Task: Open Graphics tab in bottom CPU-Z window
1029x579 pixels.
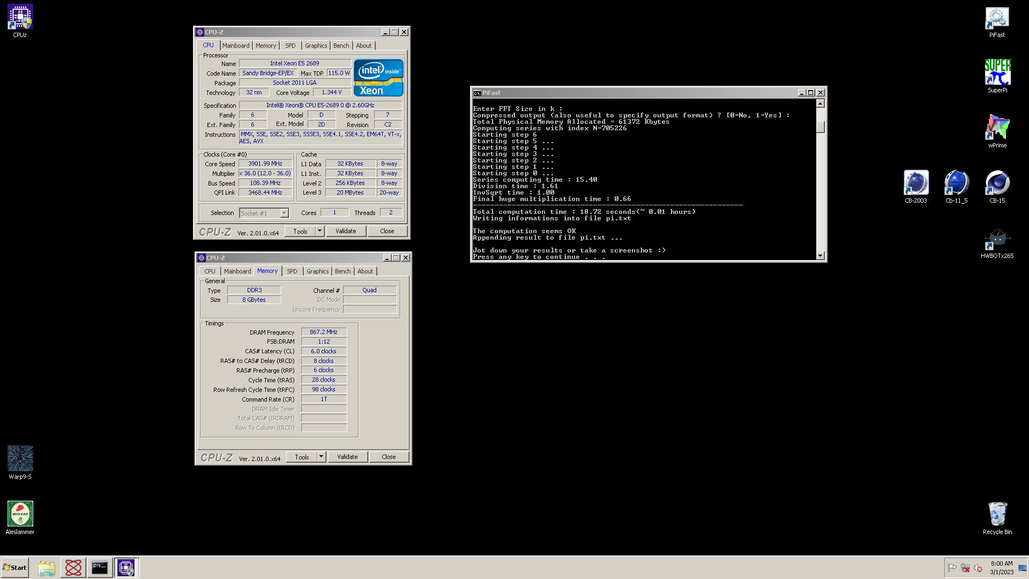Action: point(317,271)
